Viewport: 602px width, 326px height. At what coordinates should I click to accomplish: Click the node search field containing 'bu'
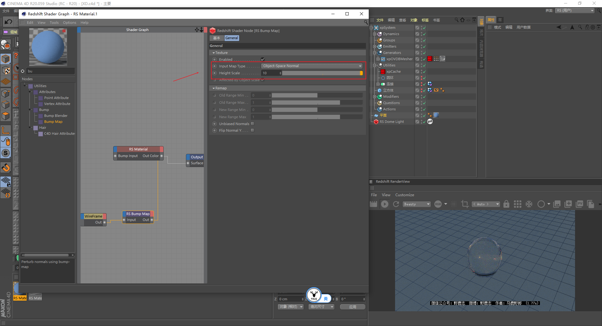pyautogui.click(x=50, y=71)
